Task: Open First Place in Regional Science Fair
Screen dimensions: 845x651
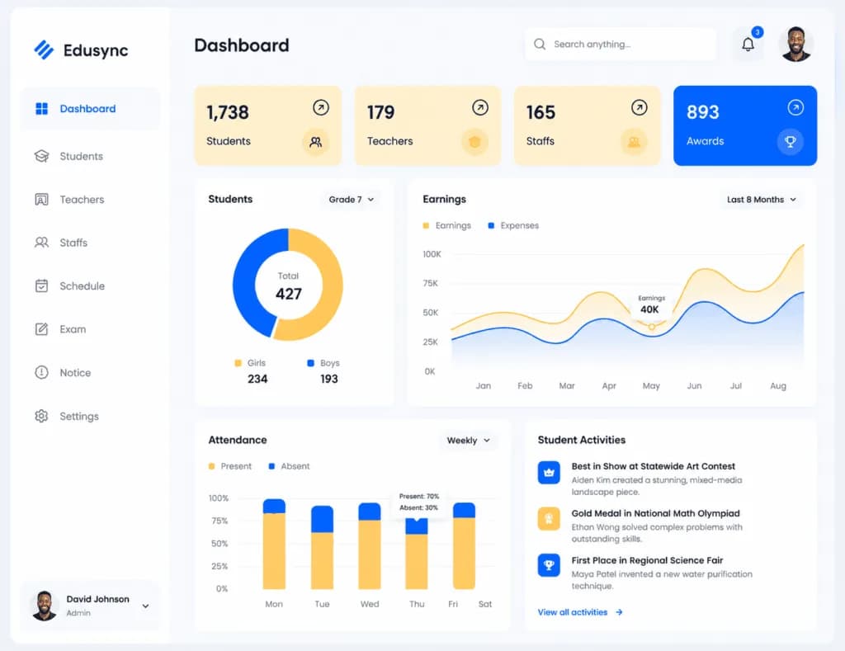Action: 647,560
